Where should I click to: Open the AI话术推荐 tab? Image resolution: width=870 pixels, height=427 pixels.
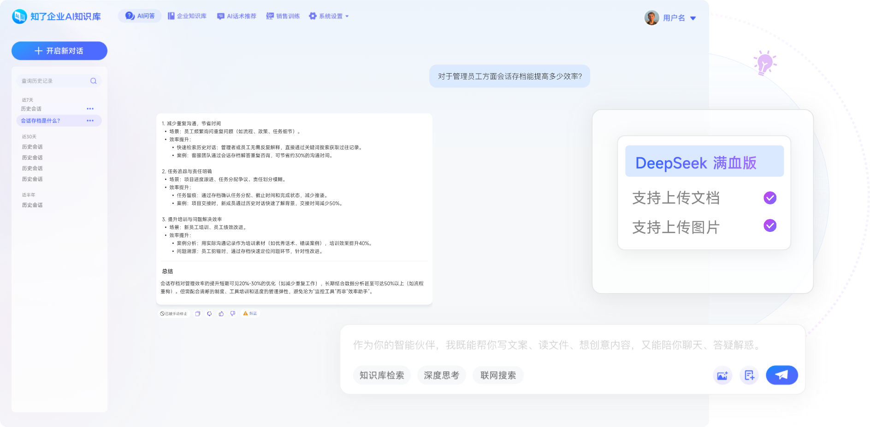[237, 16]
